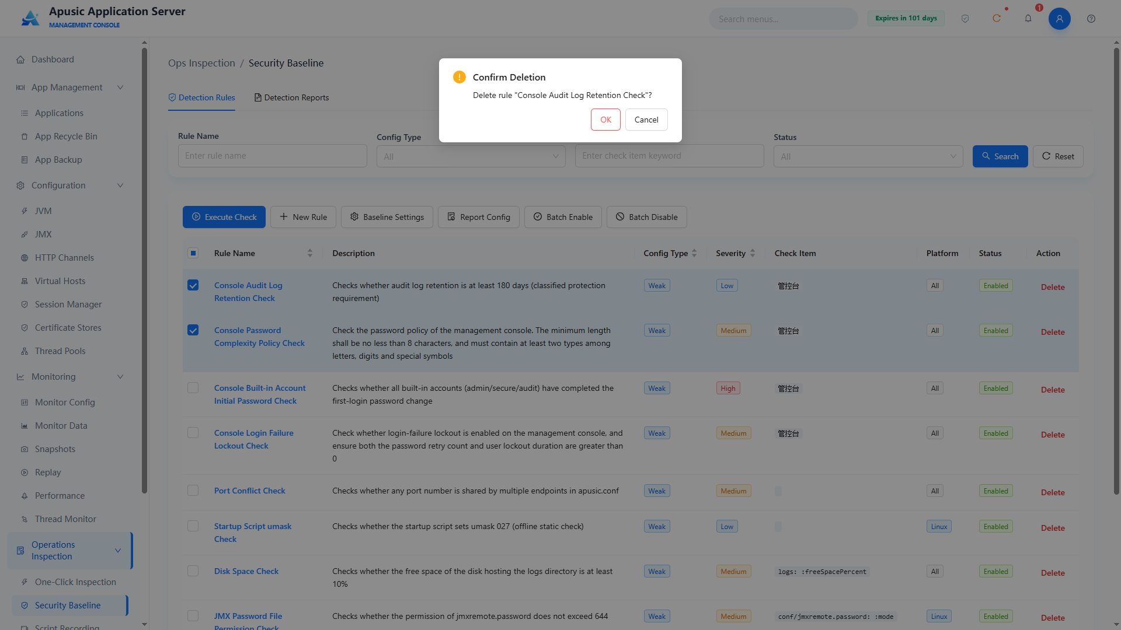Check the Console Built-in Account Initial Password row
Screen dimensions: 1121x630
[193, 388]
